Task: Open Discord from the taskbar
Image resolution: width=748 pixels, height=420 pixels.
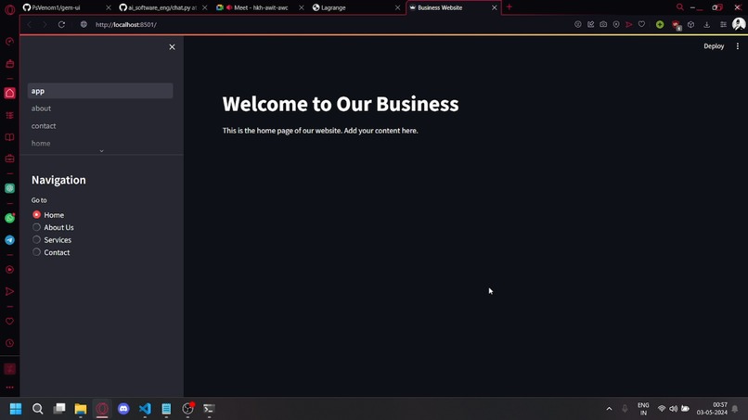Action: (123, 409)
